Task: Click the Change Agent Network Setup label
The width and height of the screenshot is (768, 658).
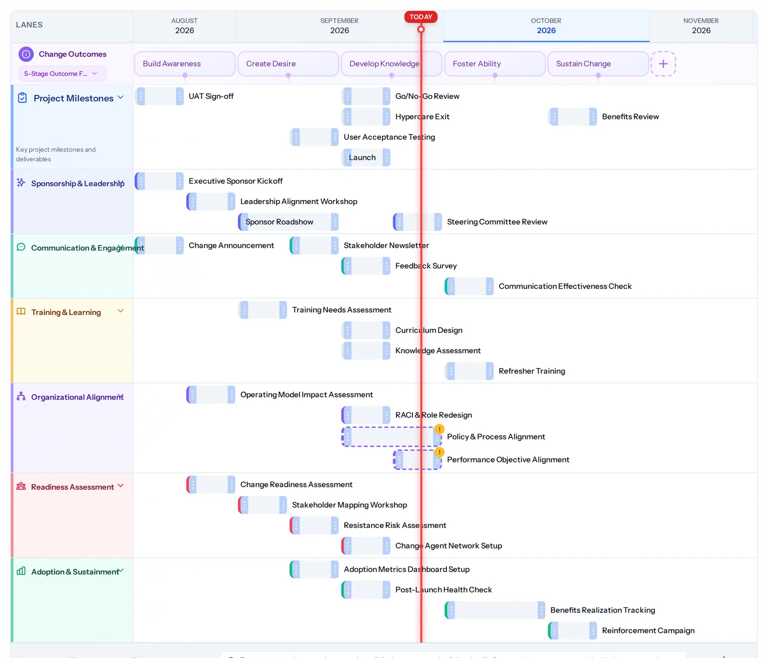Action: click(448, 546)
